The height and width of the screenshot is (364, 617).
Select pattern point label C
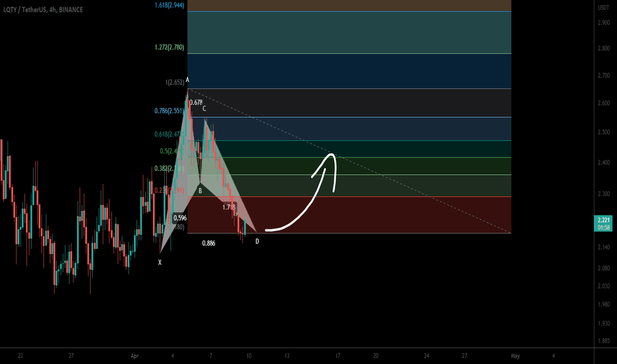[x=204, y=109]
